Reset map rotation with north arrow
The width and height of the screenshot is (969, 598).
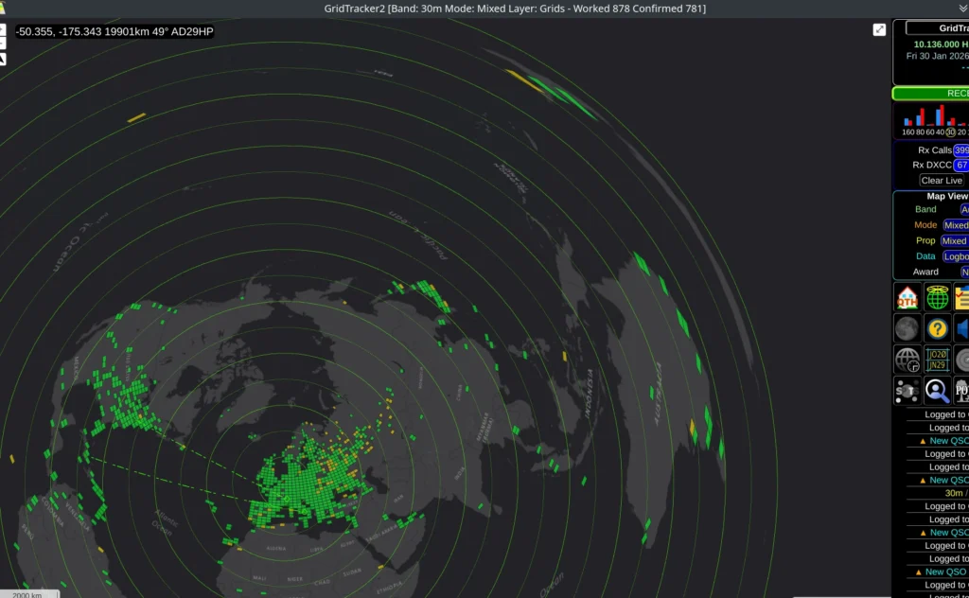[x=2, y=59]
